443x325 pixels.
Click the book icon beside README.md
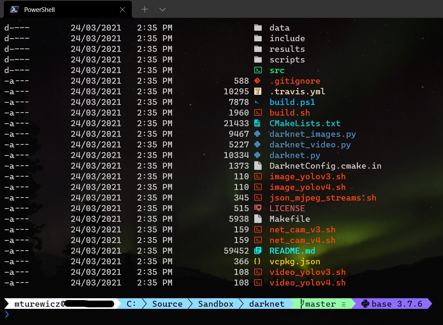[258, 251]
